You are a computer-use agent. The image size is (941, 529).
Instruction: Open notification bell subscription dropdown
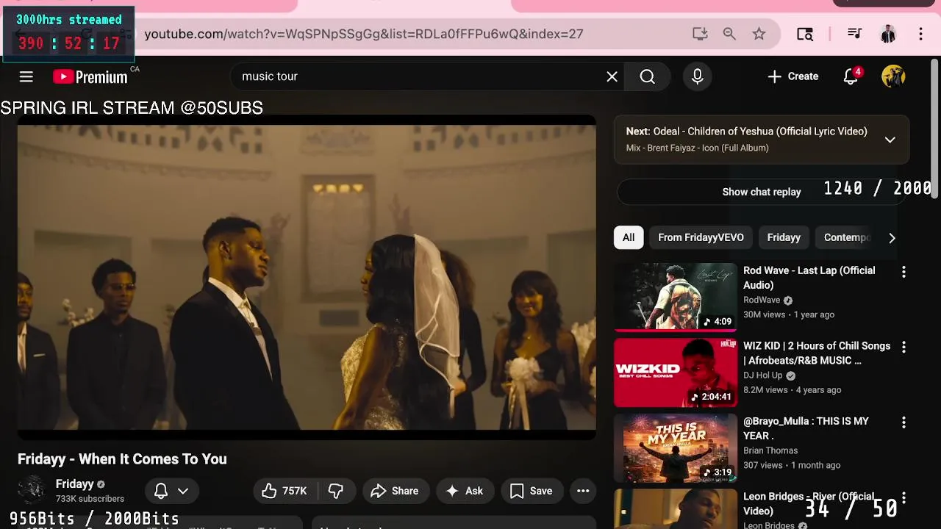pos(171,491)
